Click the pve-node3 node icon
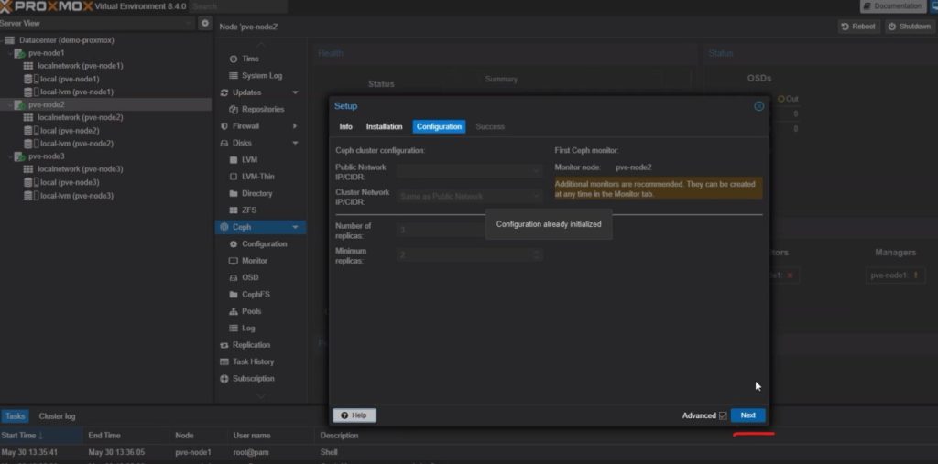 click(x=20, y=156)
